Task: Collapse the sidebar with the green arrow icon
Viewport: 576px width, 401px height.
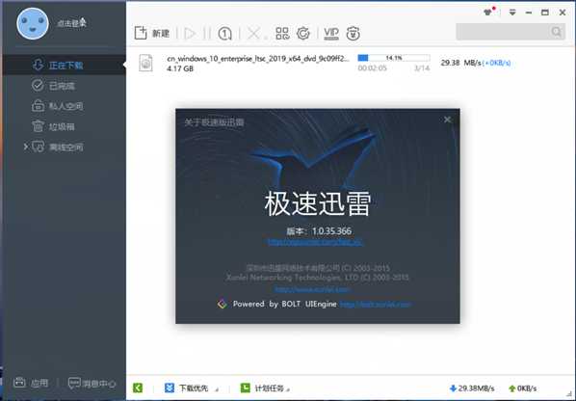Action: 138,388
